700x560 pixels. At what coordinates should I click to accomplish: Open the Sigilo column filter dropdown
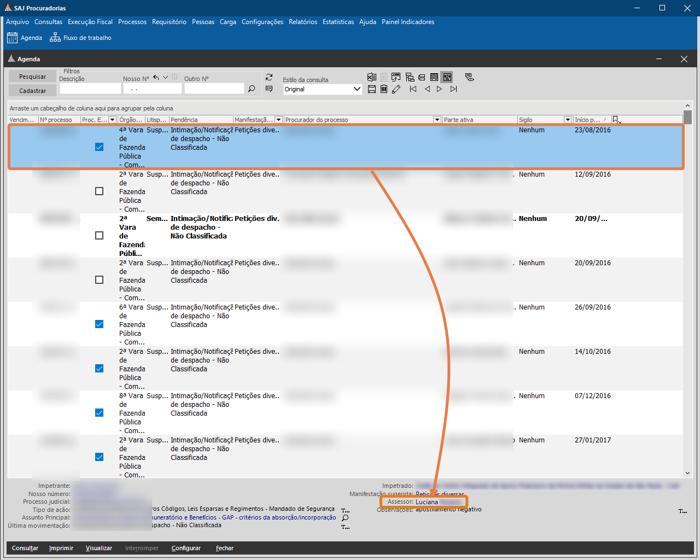pos(568,120)
